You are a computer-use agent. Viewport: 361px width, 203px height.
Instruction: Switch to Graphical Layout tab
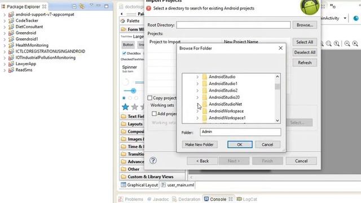[139, 185]
